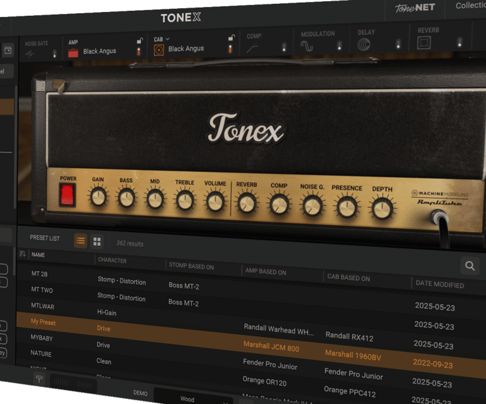This screenshot has width=486, height=404.
Task: Adjust the COMP knob on amp
Action: click(279, 205)
